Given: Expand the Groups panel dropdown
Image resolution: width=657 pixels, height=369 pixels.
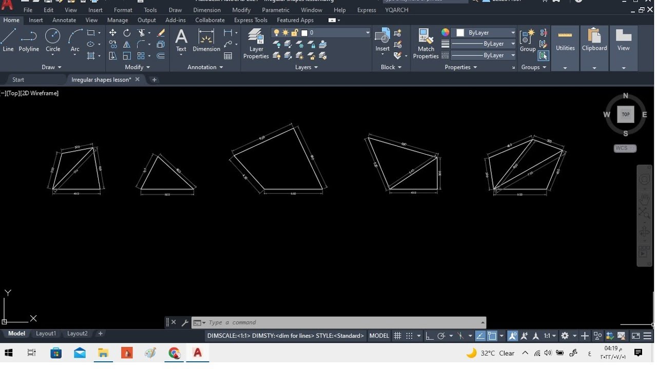Looking at the screenshot, I should (x=534, y=67).
